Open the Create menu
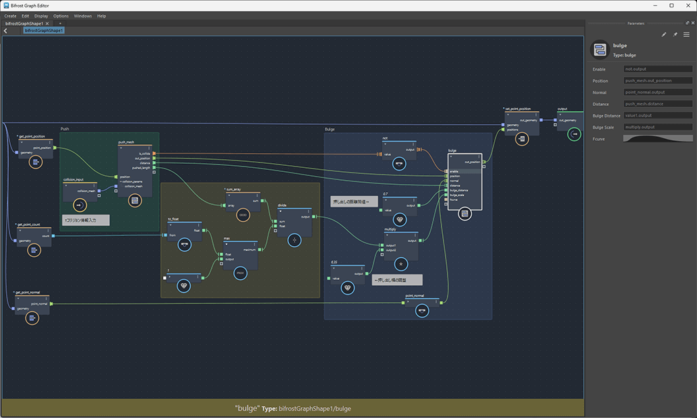 pos(10,16)
